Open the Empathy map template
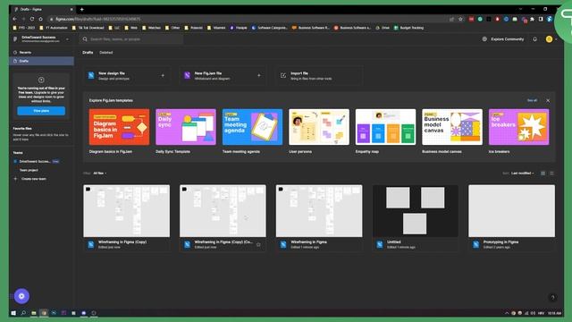 point(385,127)
